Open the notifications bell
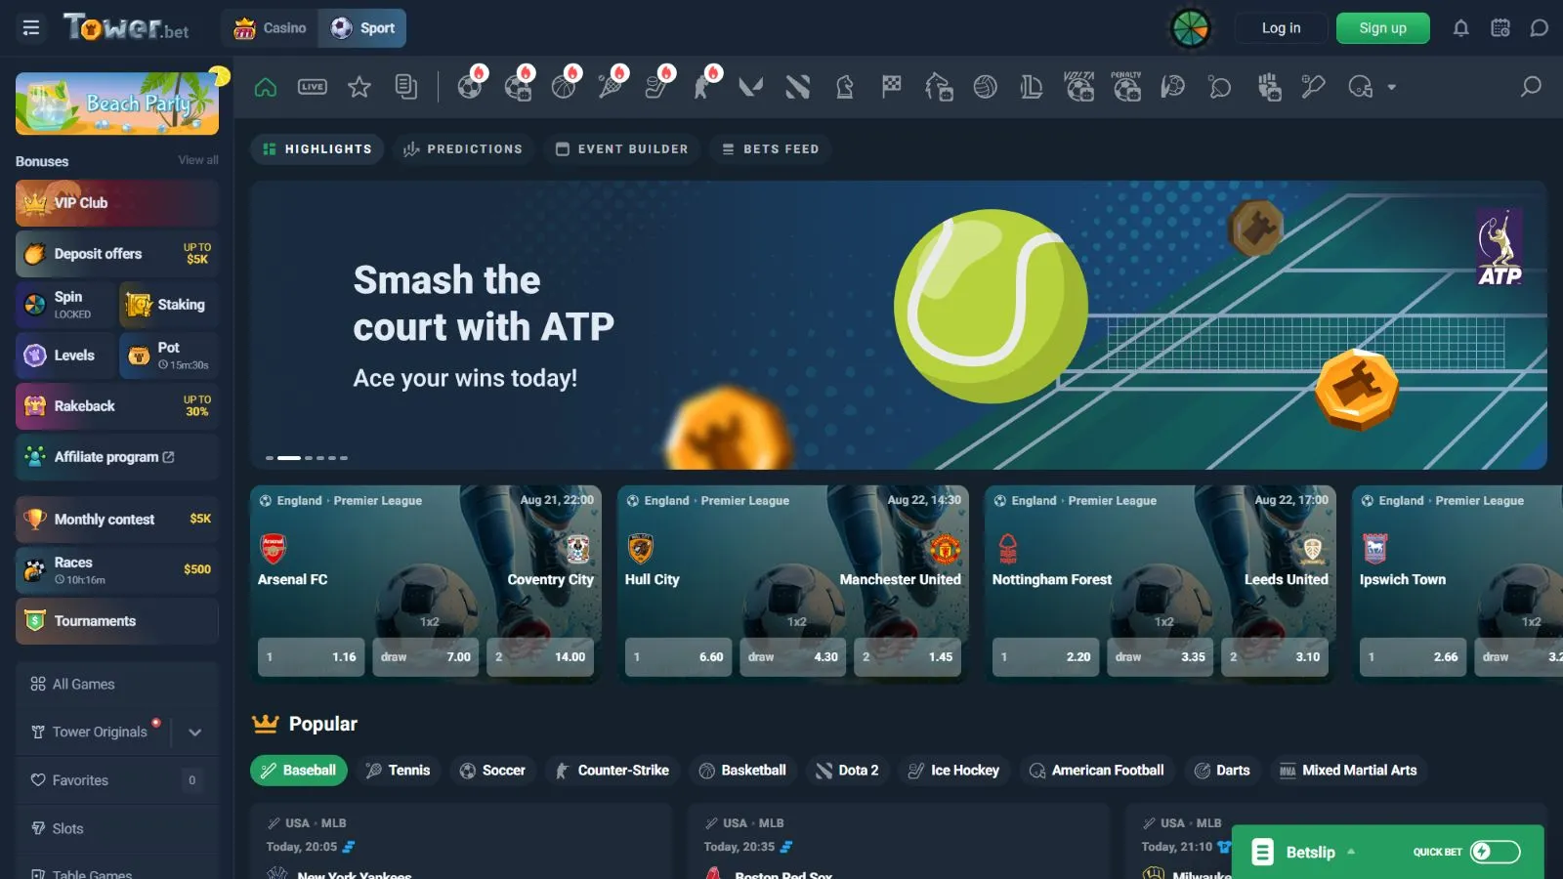This screenshot has width=1563, height=879. tap(1461, 28)
